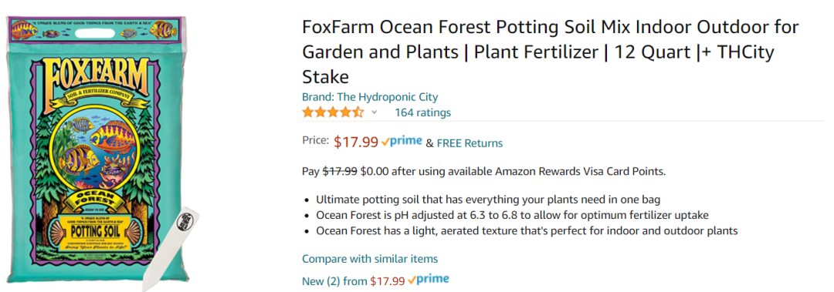Open the 164 ratings link
Viewport: 834px width, 292px height.
(422, 112)
